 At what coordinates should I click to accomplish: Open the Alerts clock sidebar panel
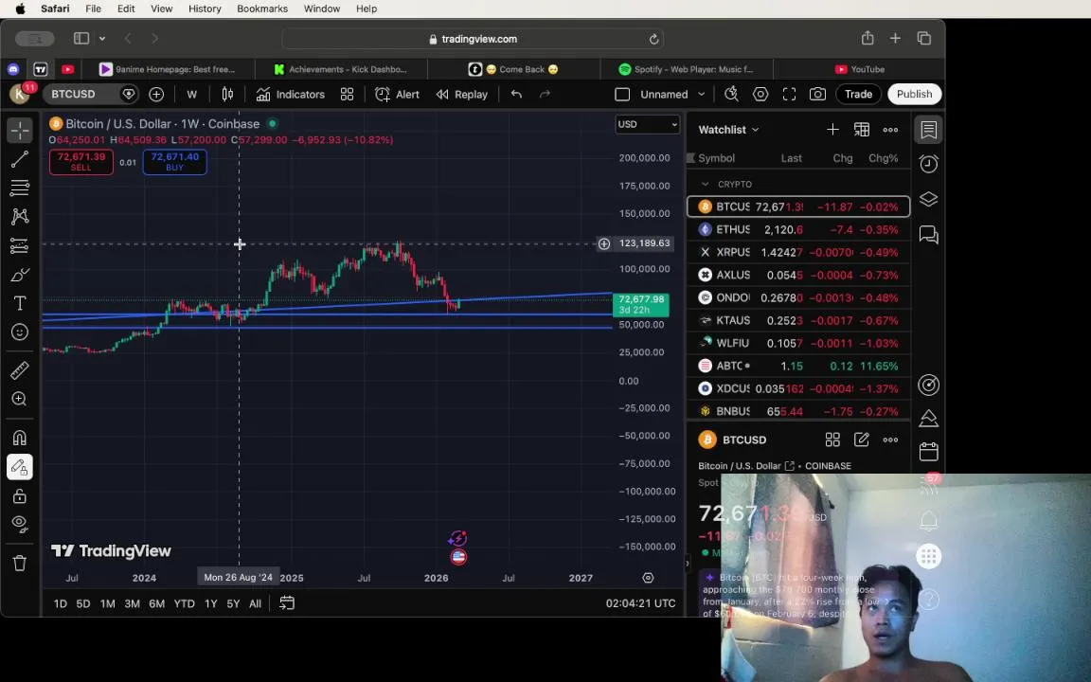pyautogui.click(x=929, y=164)
